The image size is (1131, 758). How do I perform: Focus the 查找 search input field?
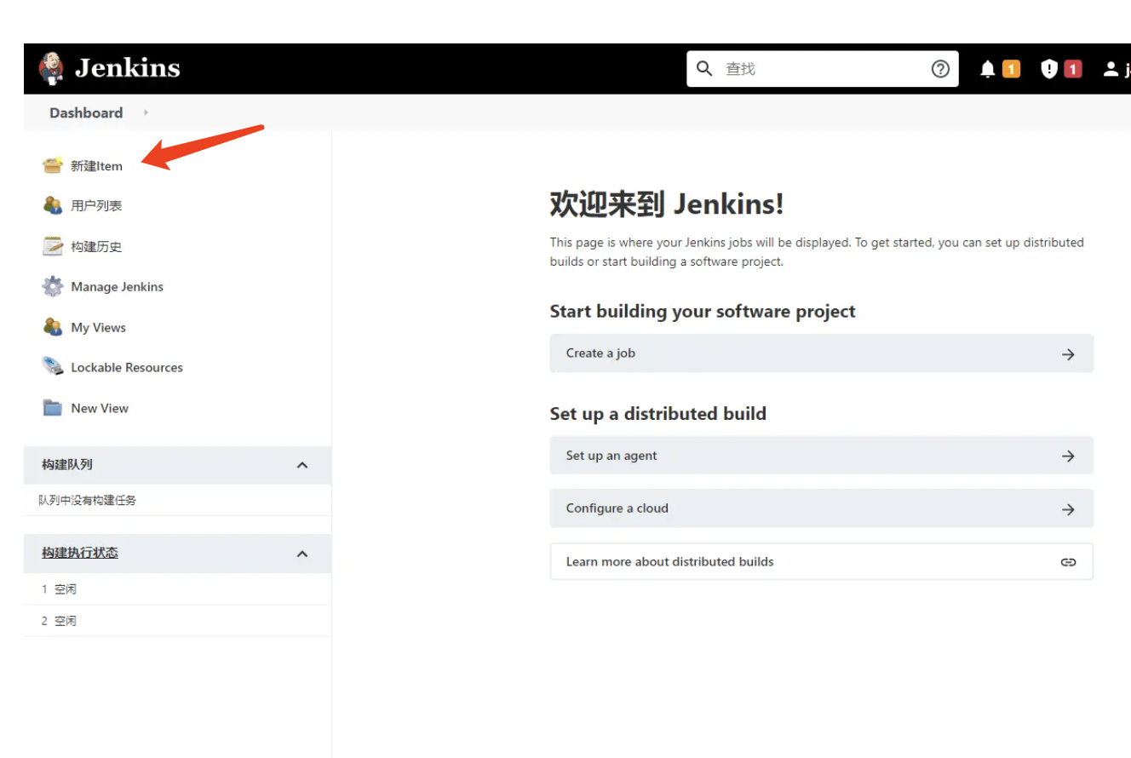[x=823, y=68]
